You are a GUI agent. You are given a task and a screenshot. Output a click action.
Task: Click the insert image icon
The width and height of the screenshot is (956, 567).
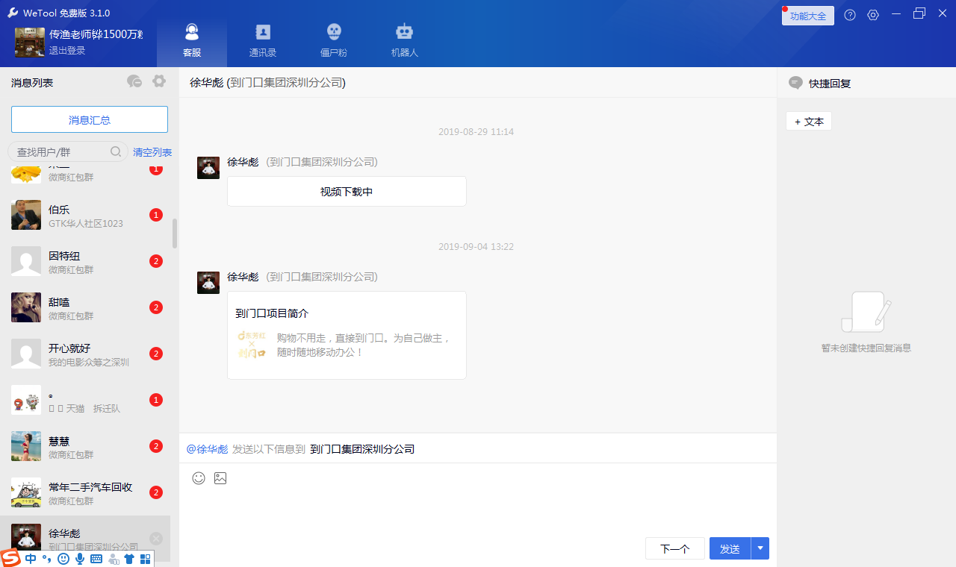tap(220, 478)
